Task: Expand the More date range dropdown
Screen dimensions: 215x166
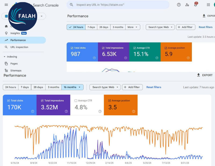Action: click(x=133, y=27)
